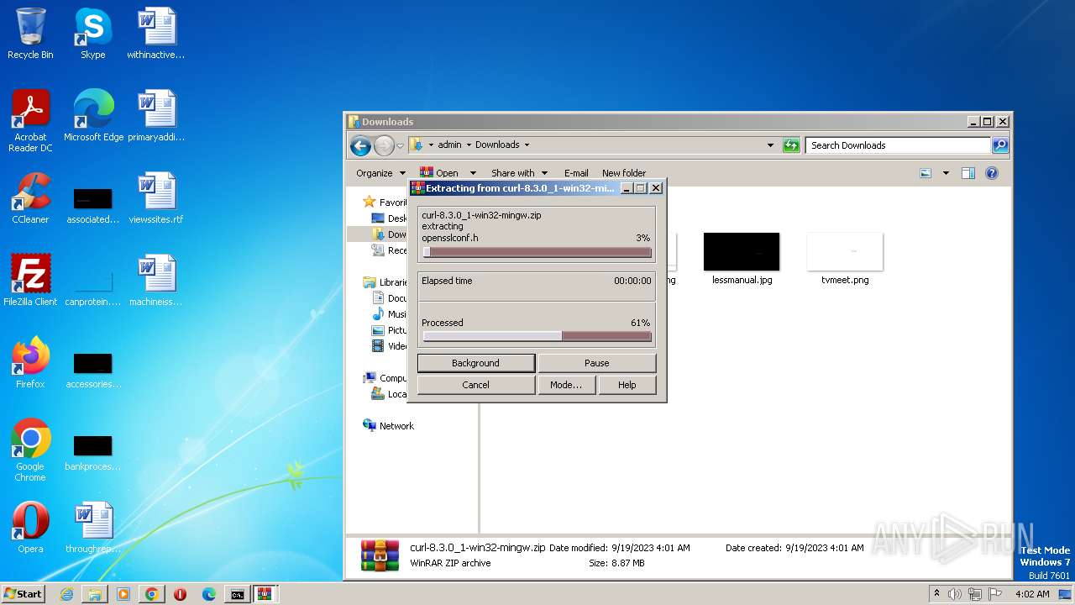Open Action Center flag tray icon
This screenshot has width=1075, height=605.
coord(995,594)
